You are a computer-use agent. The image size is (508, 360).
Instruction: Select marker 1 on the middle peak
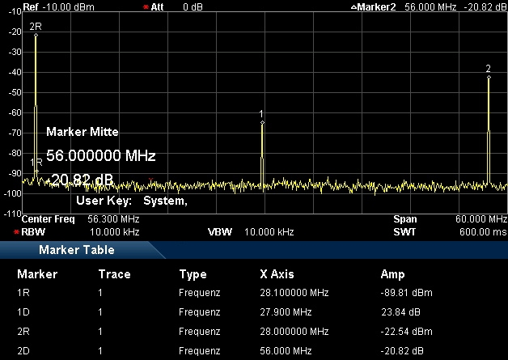pos(261,114)
